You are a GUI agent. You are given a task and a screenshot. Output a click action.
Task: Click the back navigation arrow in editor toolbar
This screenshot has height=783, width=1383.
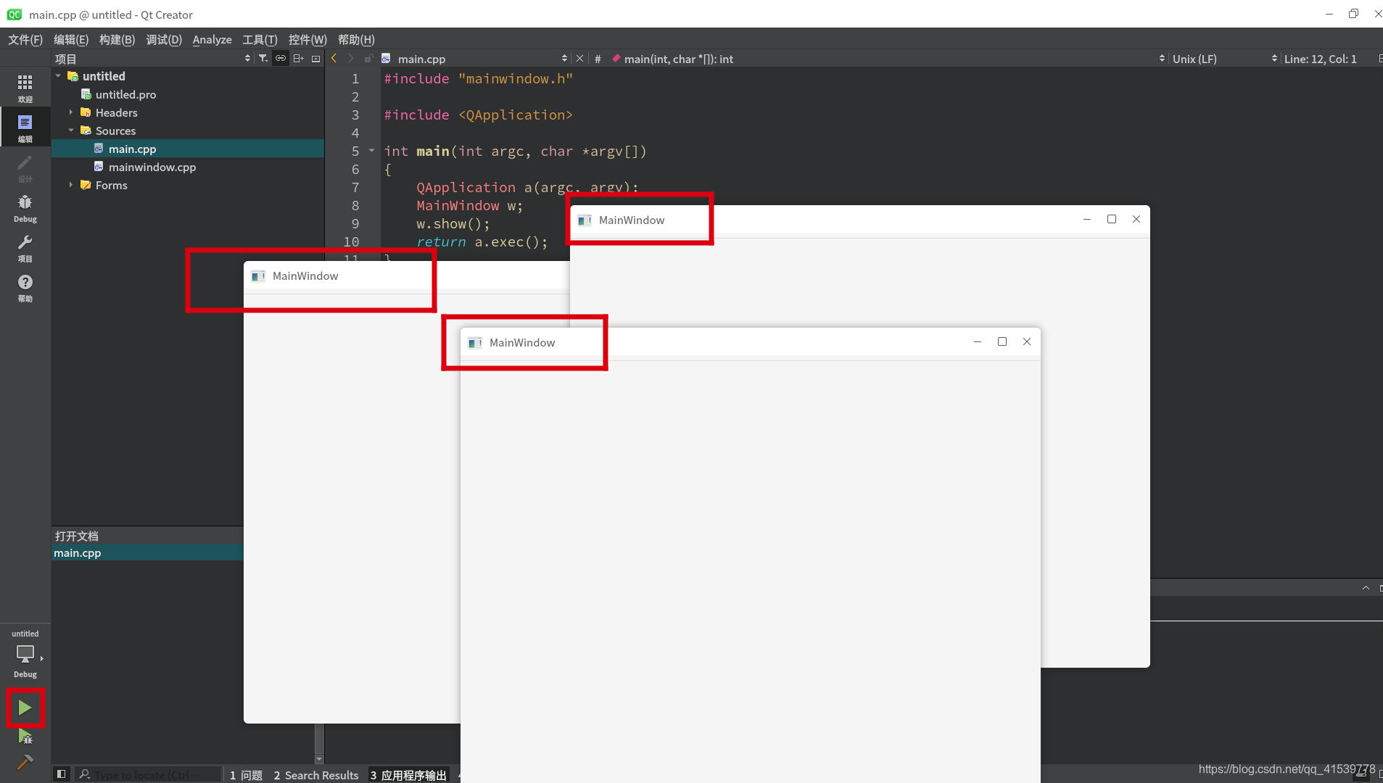tap(333, 58)
